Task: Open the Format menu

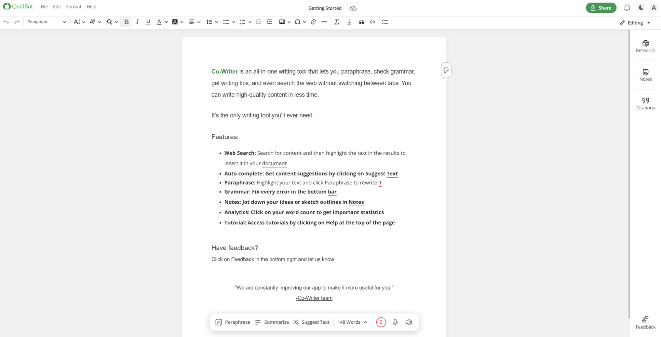Action: point(73,7)
